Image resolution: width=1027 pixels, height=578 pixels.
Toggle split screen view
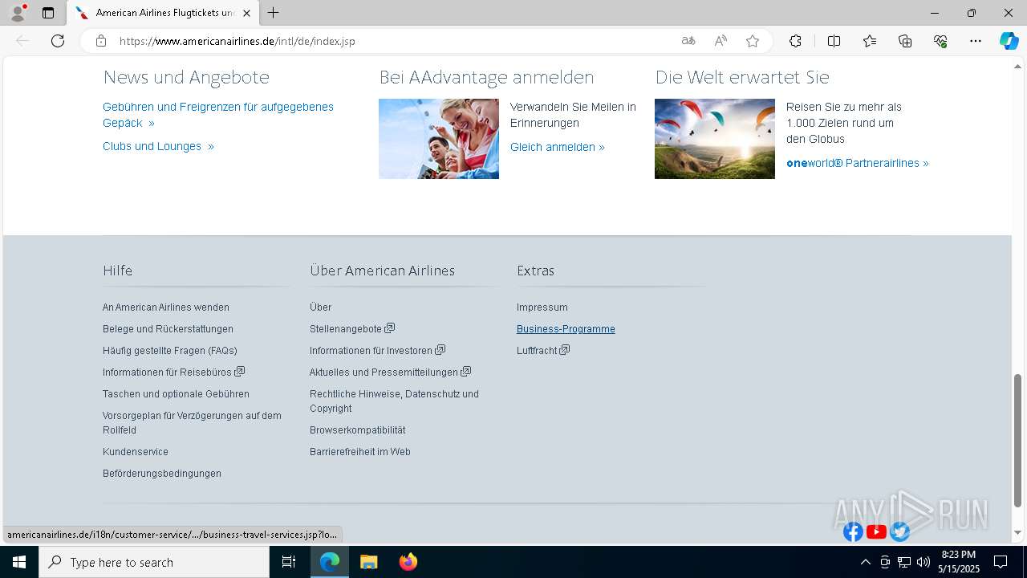(x=834, y=41)
